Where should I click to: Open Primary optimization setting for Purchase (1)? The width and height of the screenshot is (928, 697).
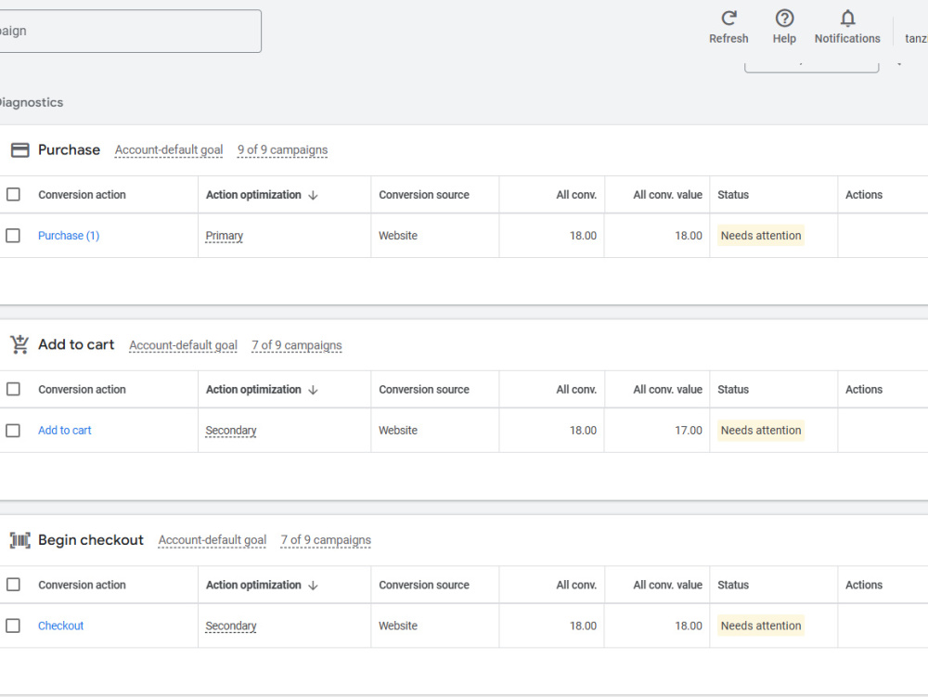225,236
